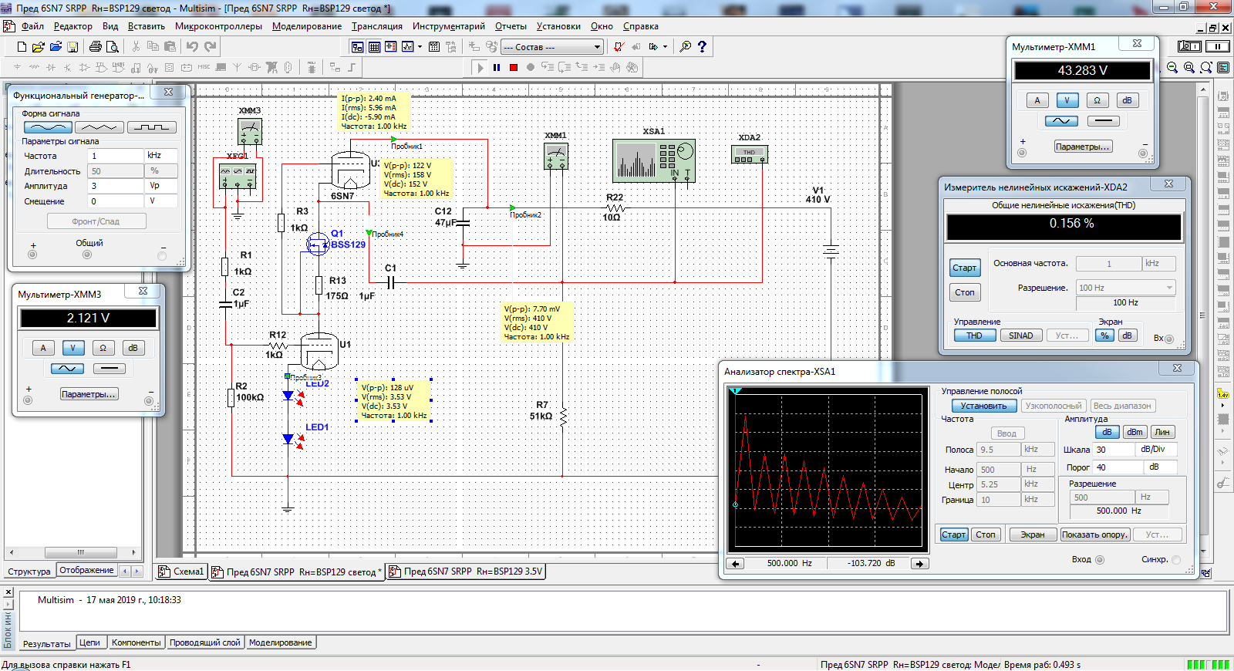Viewport: 1234px width, 671px height.
Task: Click the zoom out magnifier icon
Action: [1172, 68]
